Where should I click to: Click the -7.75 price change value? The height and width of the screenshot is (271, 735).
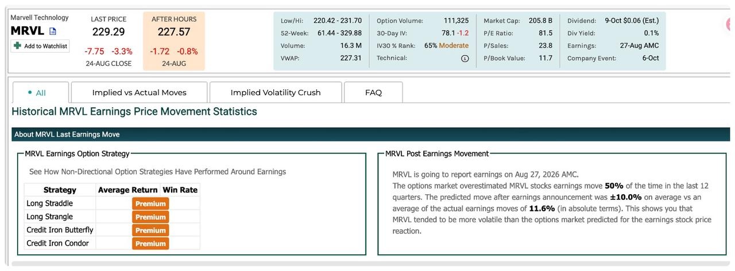tap(95, 52)
